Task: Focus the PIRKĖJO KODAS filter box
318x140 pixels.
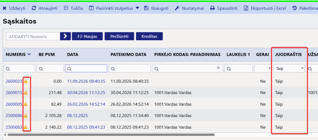Action: [x=188, y=68]
